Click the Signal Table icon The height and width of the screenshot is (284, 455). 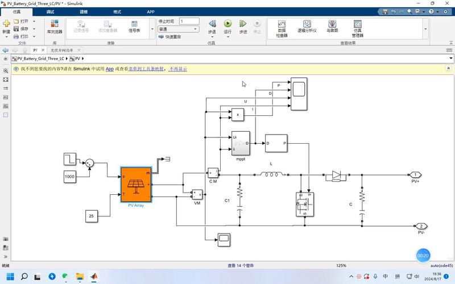click(x=134, y=26)
